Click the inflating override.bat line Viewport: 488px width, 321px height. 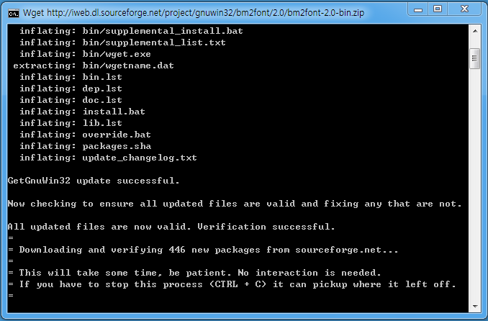(85, 135)
